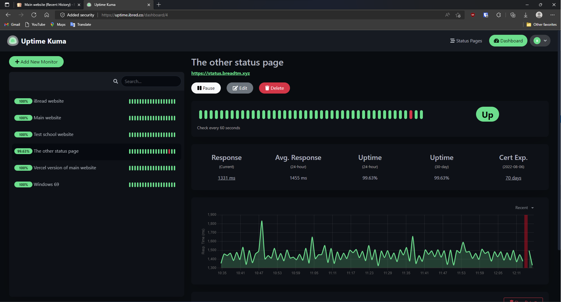The width and height of the screenshot is (561, 302).
Task: Add this page to favorites star icon
Action: 458,15
